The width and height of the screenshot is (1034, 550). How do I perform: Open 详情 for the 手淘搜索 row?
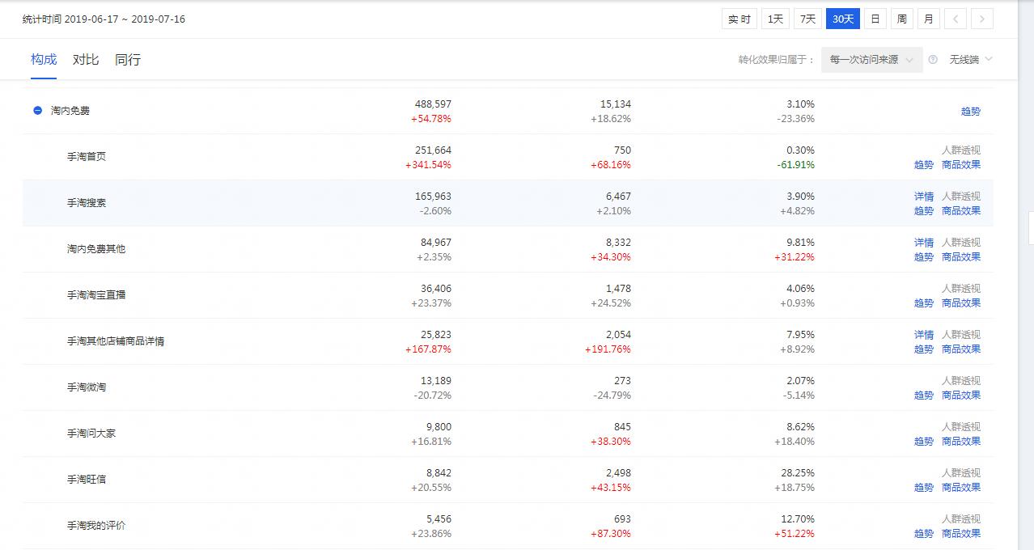(x=924, y=197)
